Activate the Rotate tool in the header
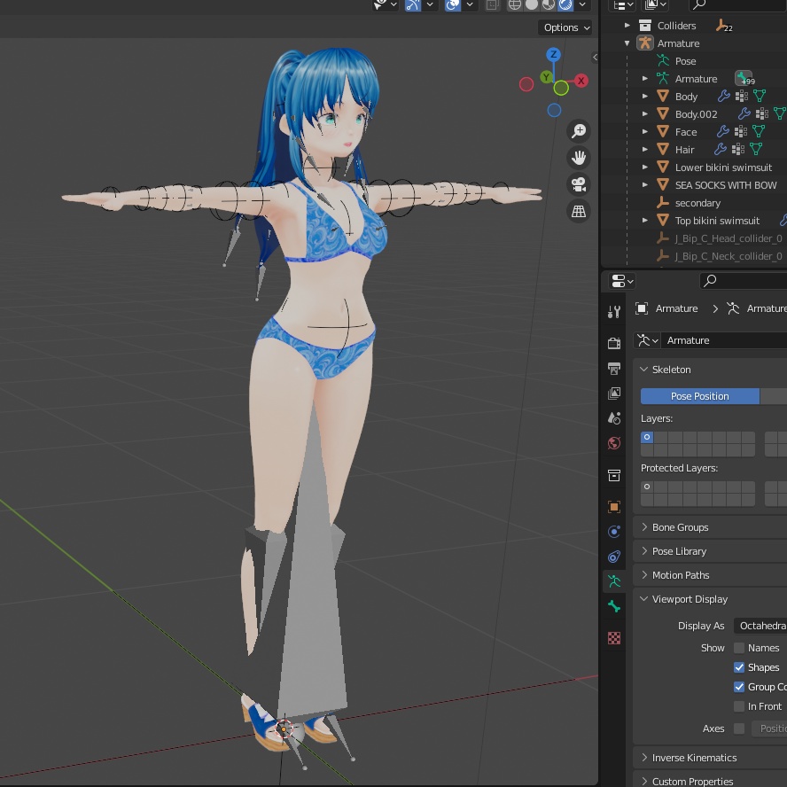Viewport: 787px width, 787px height. [411, 4]
